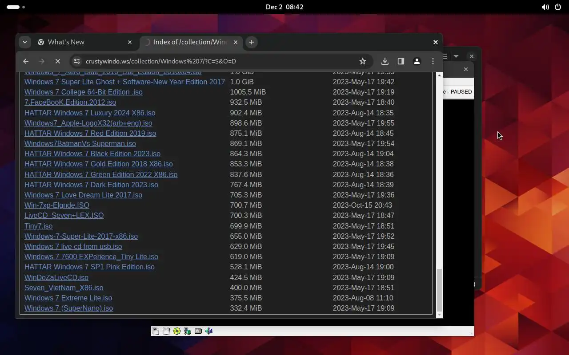Screen dimensions: 569x355
Task: Open Windows 7 Super Lite Ghost link
Action: click(x=125, y=82)
